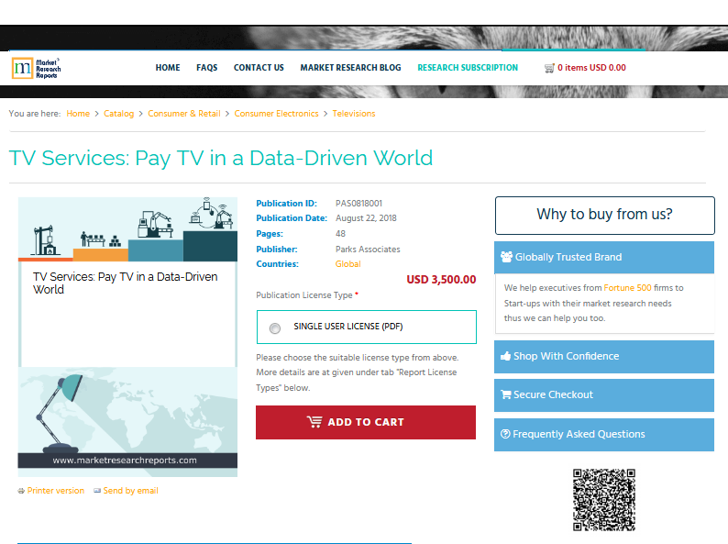Expand the Secure Checkout section

604,395
